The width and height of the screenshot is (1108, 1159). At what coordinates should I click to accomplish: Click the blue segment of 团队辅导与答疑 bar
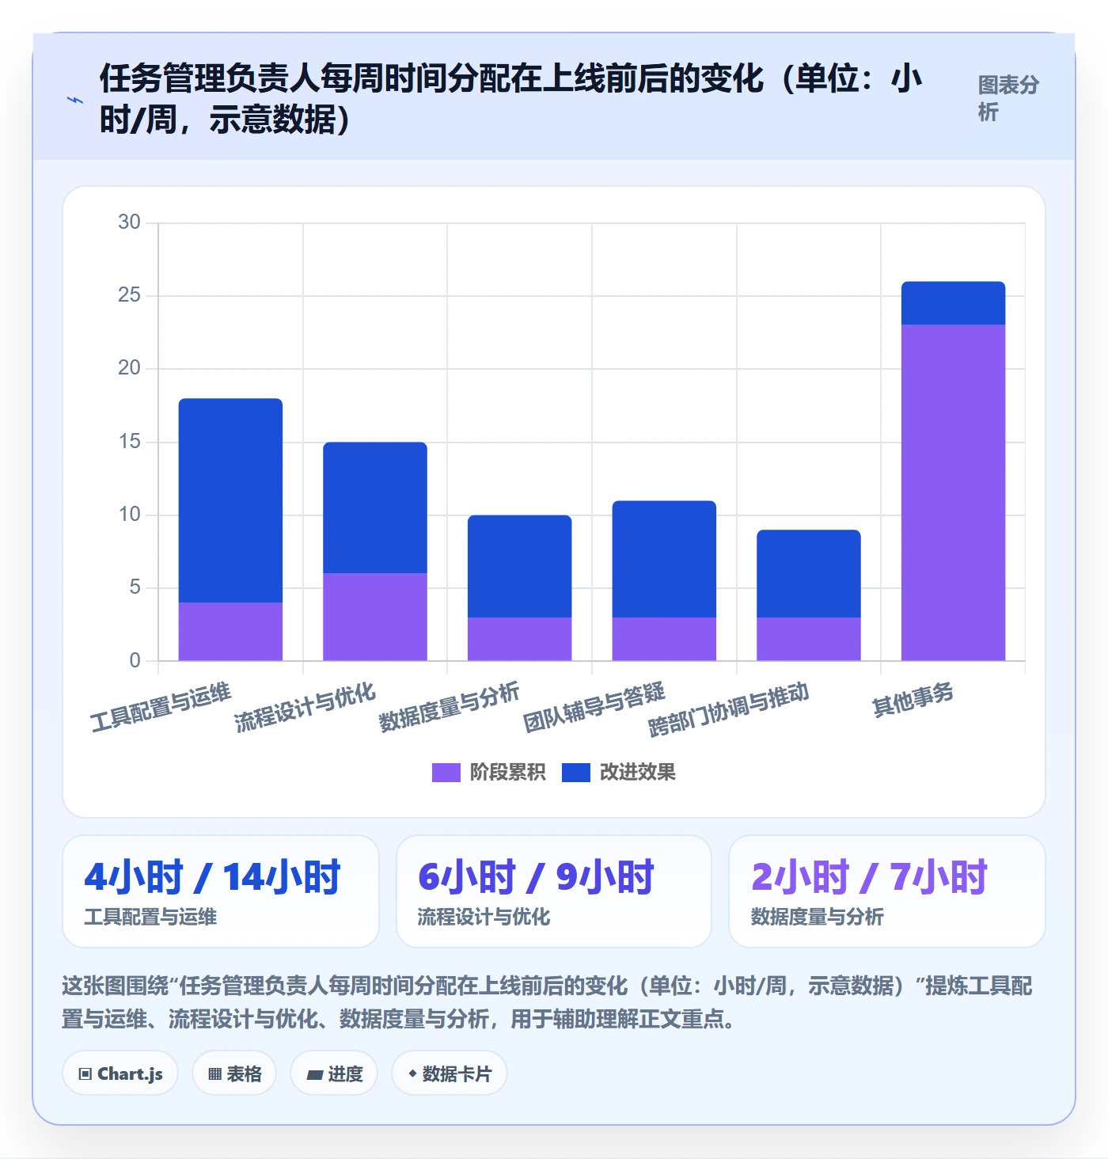click(x=664, y=559)
